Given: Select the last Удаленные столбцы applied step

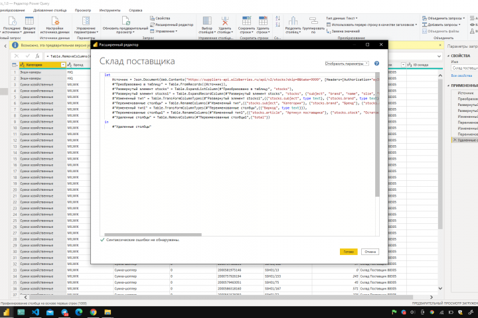Looking at the screenshot, I should click(x=465, y=140).
